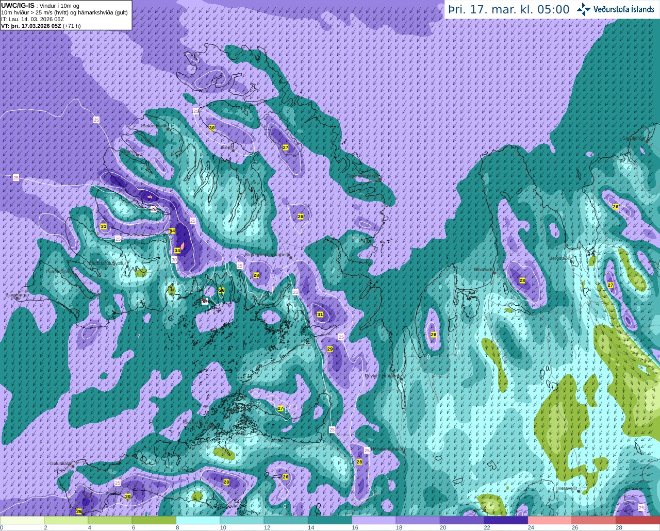Select the 28+ m/s red legend swatch
This screenshot has height=531, width=660.
[x=638, y=520]
